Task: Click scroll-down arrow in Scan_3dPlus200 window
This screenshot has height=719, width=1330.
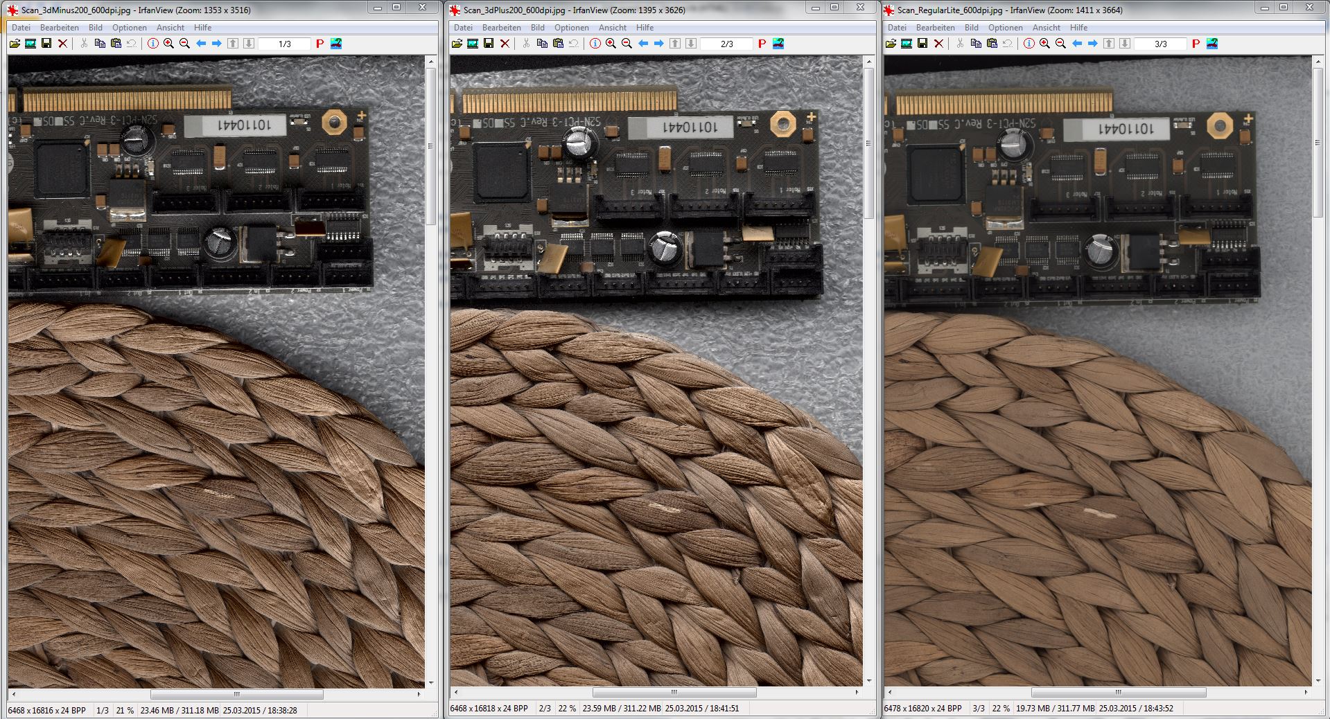Action: point(868,682)
